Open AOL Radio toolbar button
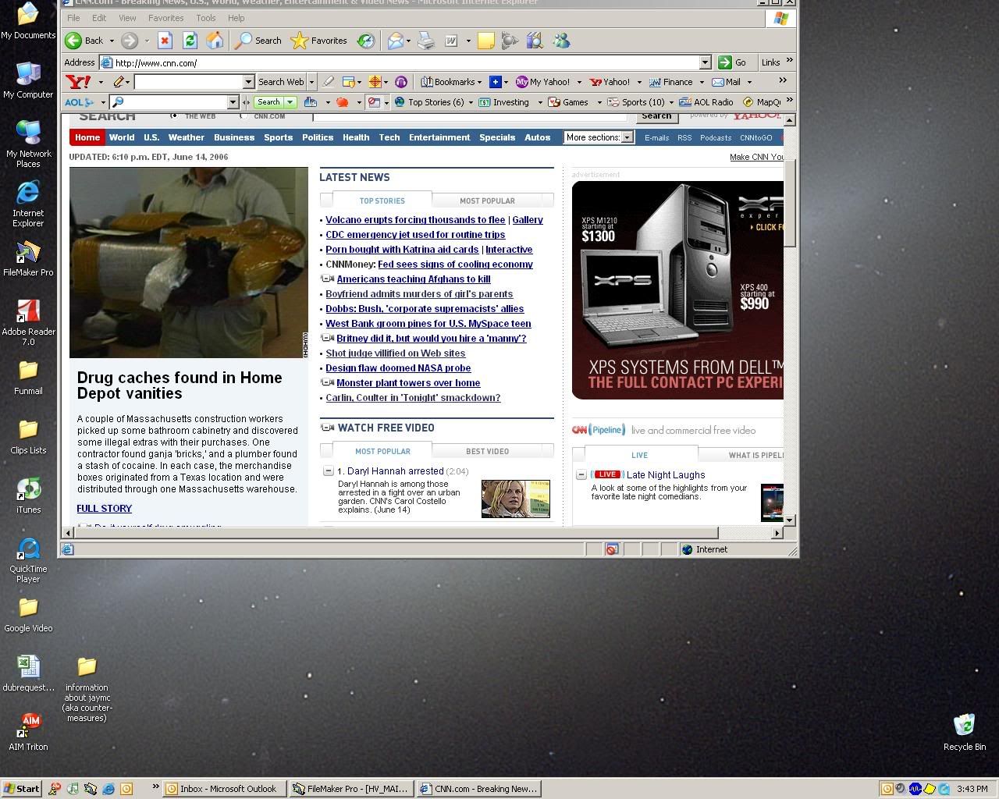The height and width of the screenshot is (799, 999). pos(706,102)
